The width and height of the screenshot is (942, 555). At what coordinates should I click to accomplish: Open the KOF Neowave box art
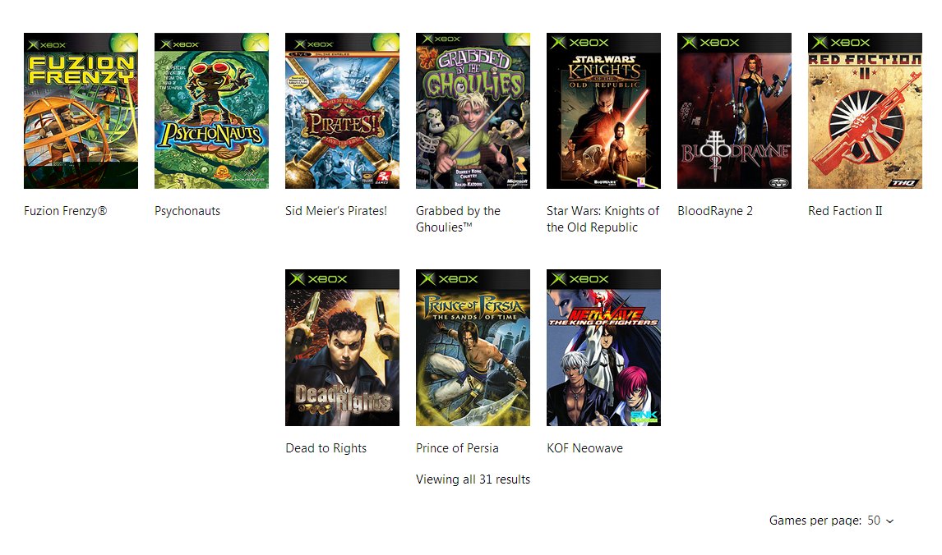click(604, 348)
